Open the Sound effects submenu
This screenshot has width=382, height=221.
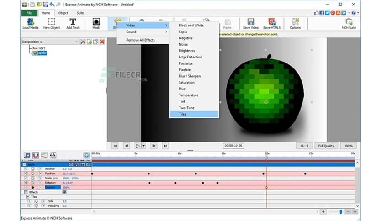[143, 32]
